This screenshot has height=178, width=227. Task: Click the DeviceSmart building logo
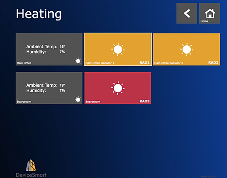pyautogui.click(x=31, y=165)
